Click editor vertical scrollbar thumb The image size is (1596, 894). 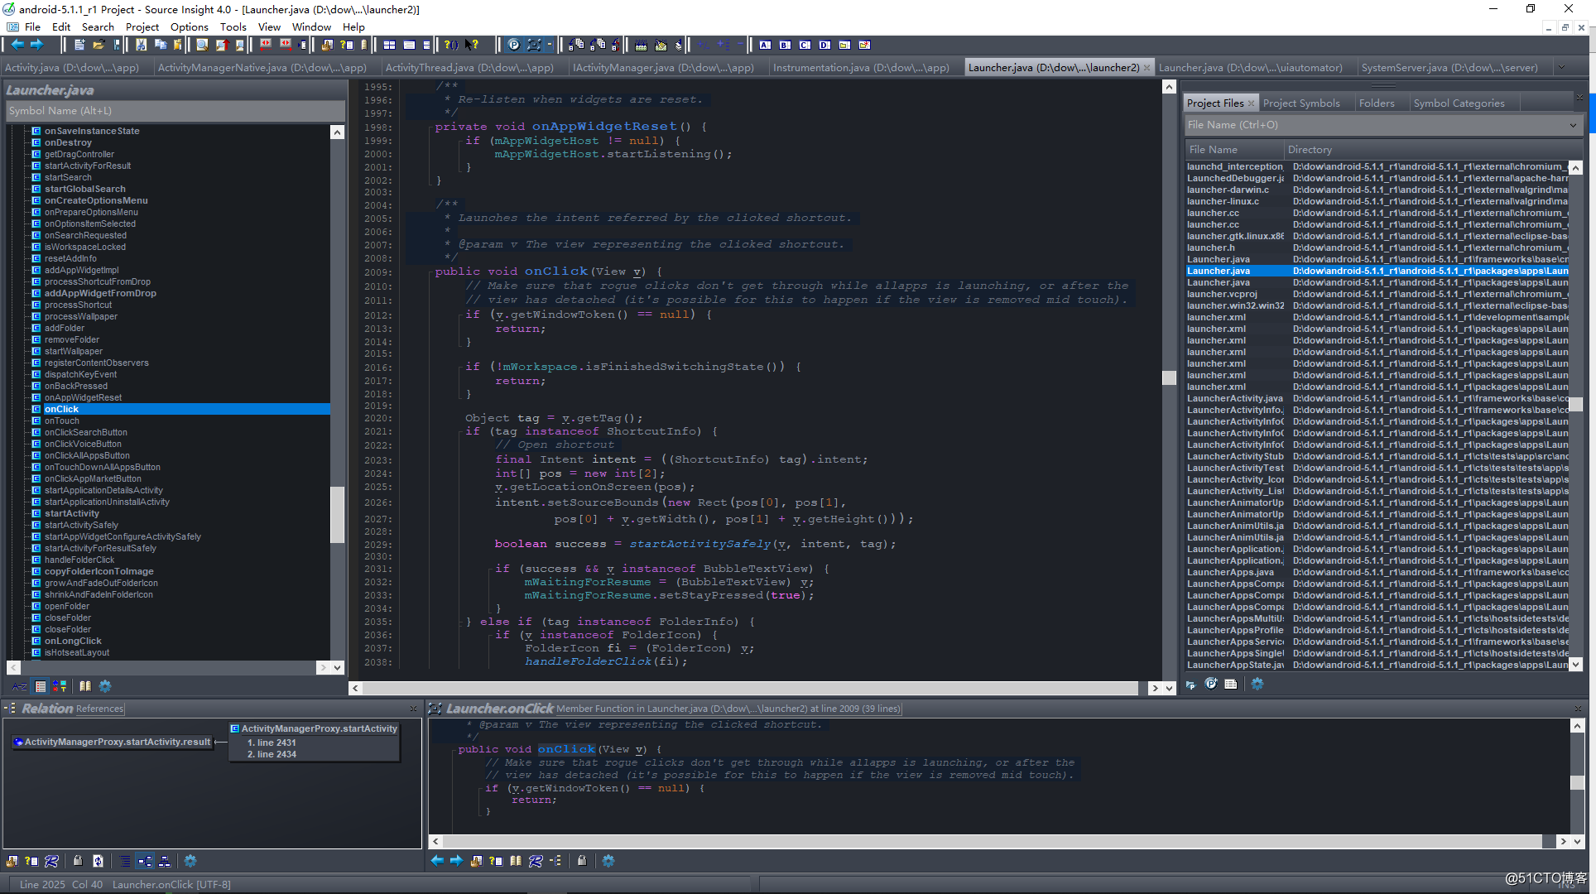pyautogui.click(x=1169, y=377)
